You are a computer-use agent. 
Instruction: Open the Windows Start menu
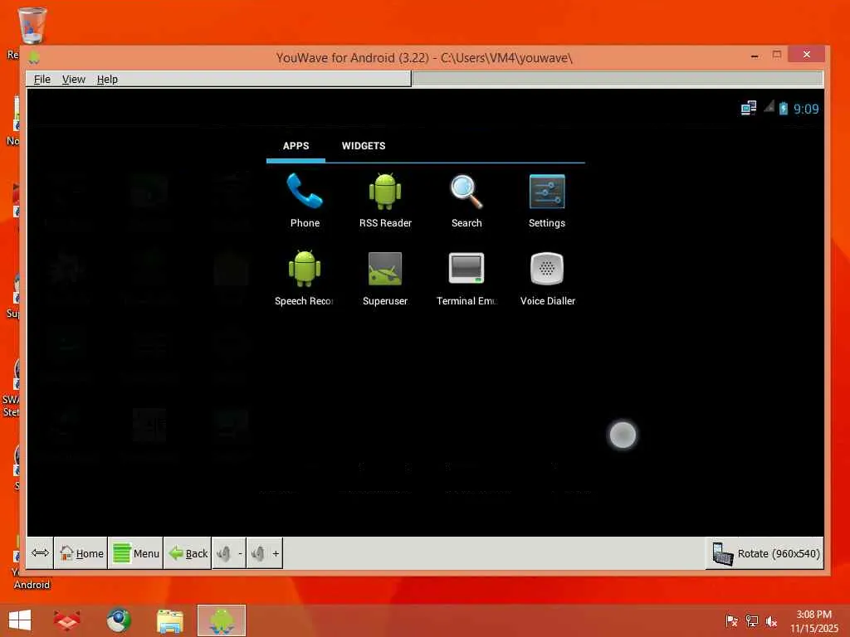(20, 620)
